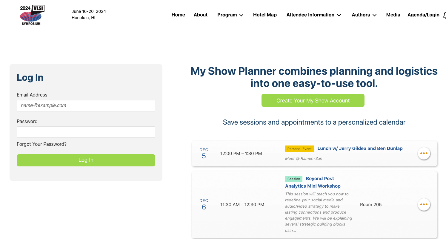Click the Session tag badge
Screen dimensions: 446x239
click(x=293, y=179)
